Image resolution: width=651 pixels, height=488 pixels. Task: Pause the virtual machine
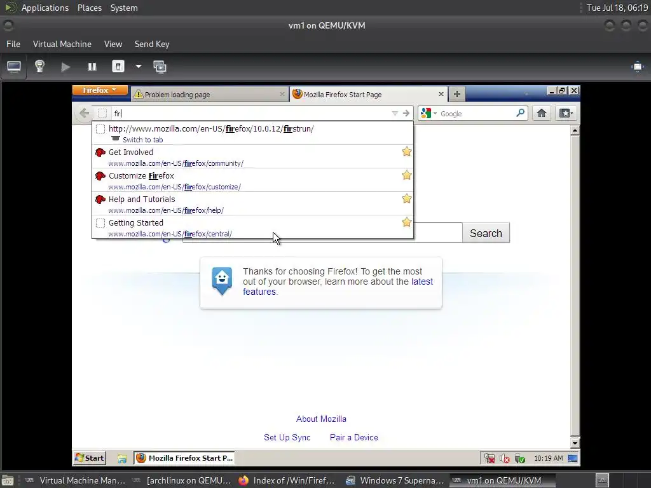[92, 67]
